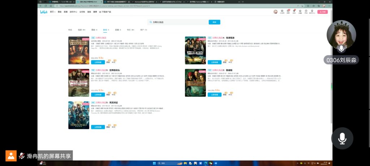The image size is (370, 166).
Task: Open the WeChat taskbar icon
Action: click(x=211, y=163)
